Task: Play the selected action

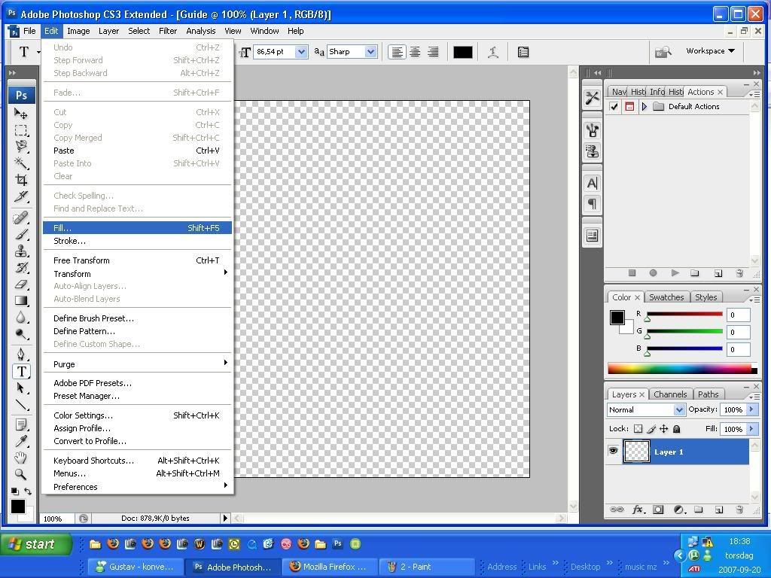Action: click(675, 273)
